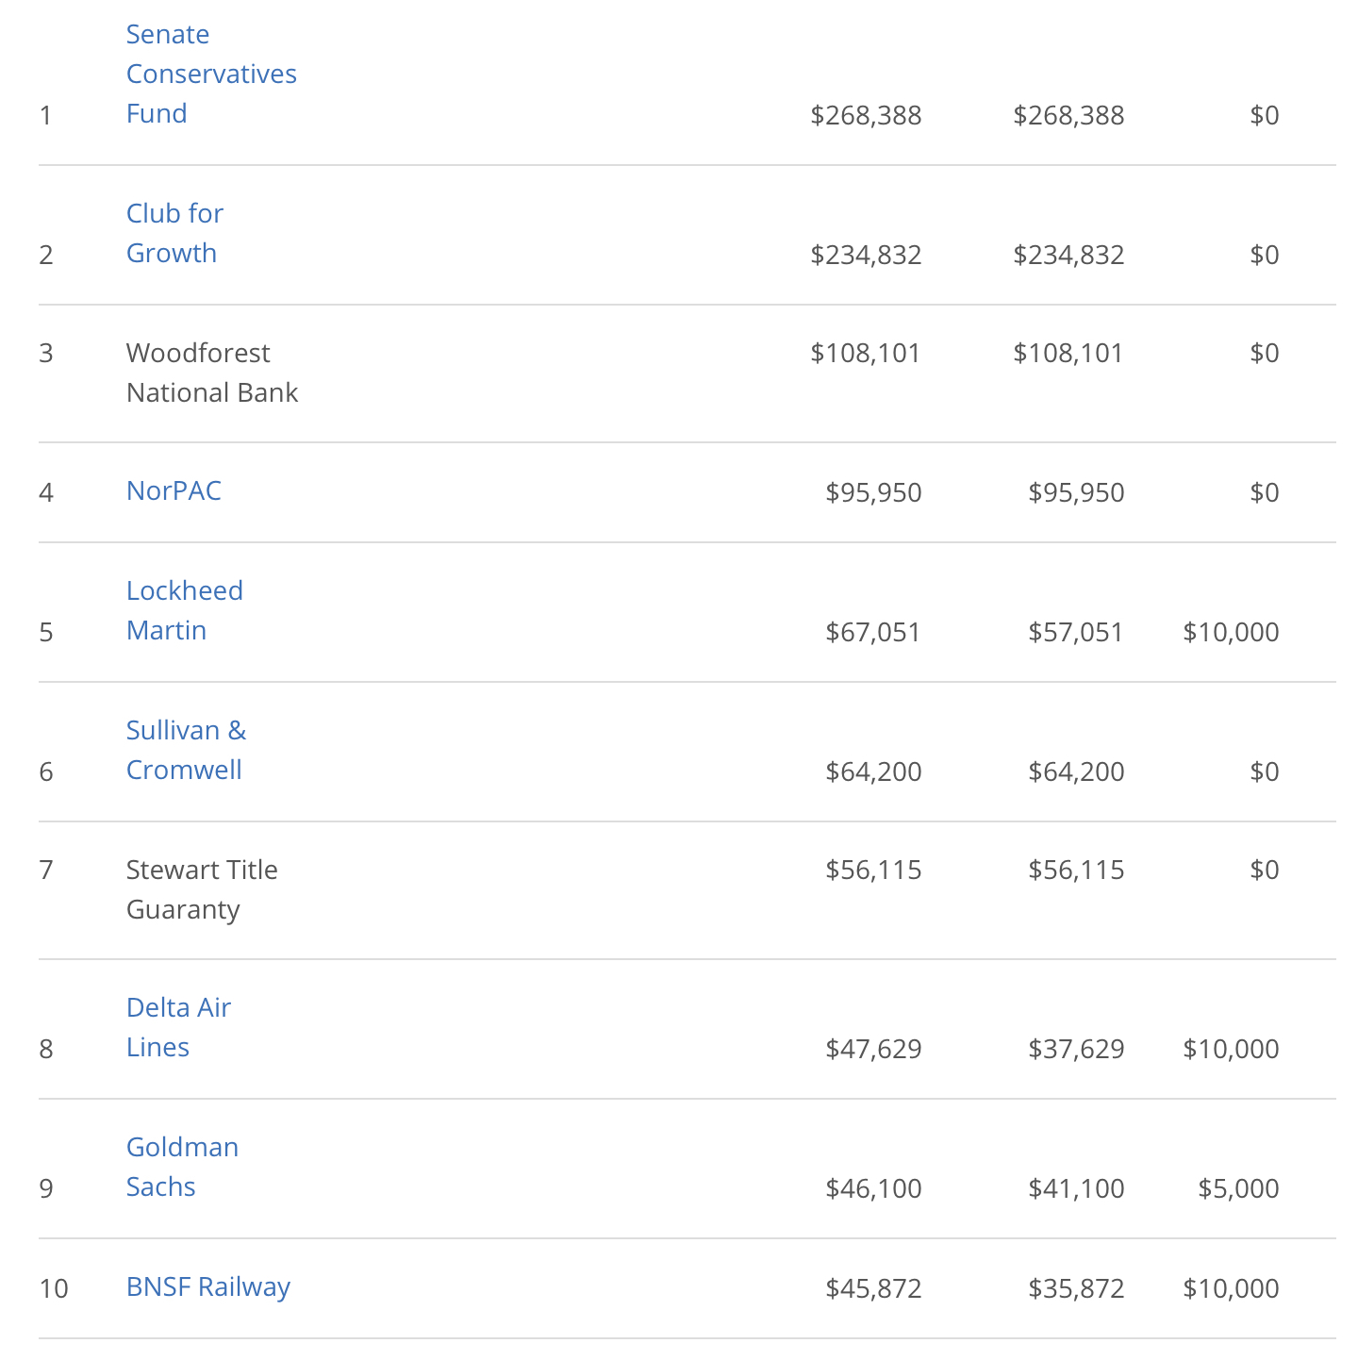Click the $46,100 total for Goldman Sachs
Image resolution: width=1358 pixels, height=1360 pixels.
point(873,1188)
